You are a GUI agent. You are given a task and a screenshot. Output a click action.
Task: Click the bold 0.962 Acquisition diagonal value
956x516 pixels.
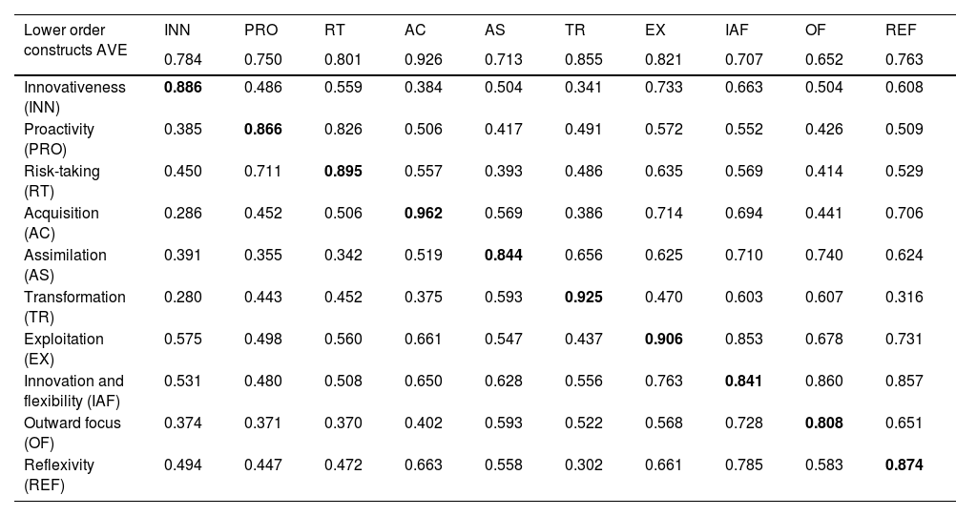coord(424,213)
